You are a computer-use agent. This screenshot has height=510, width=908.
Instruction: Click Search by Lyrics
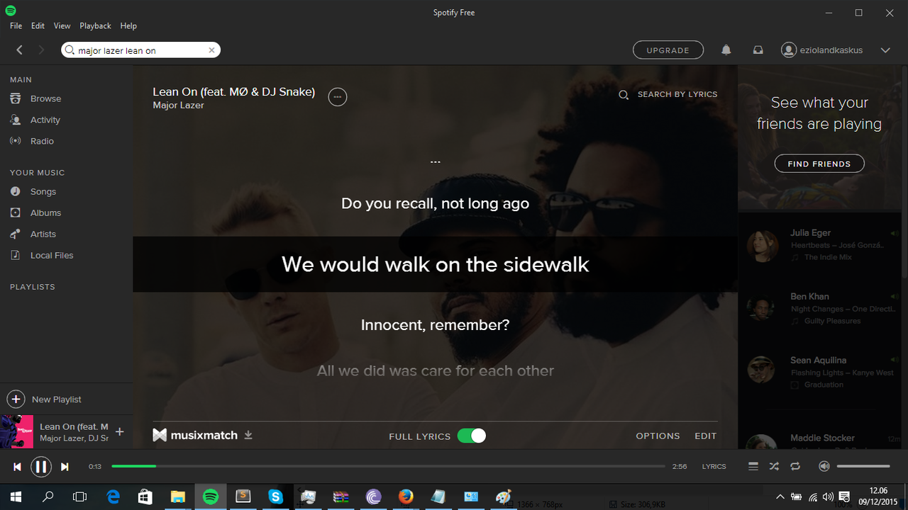(677, 94)
